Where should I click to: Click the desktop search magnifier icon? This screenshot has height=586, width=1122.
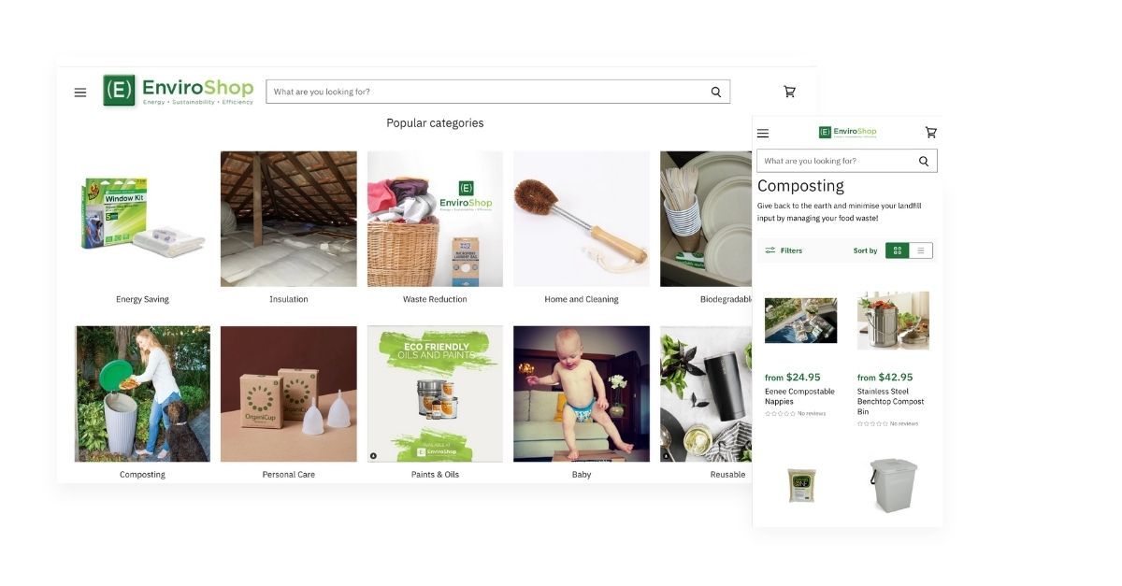pyautogui.click(x=716, y=92)
